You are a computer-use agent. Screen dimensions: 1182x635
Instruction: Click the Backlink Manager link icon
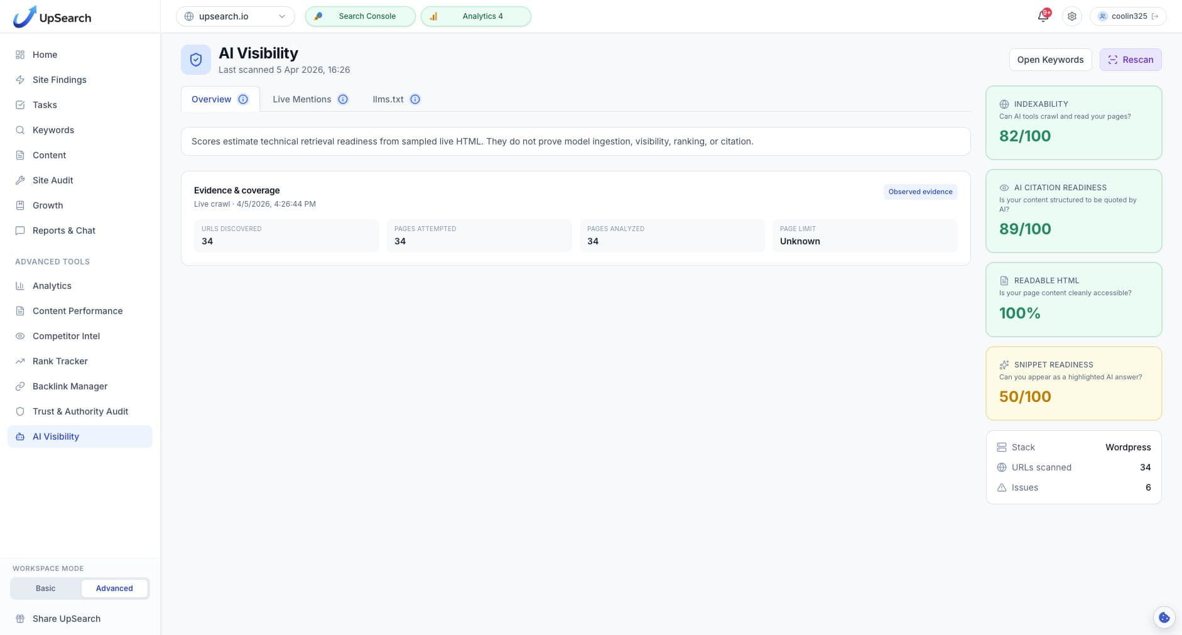point(20,386)
